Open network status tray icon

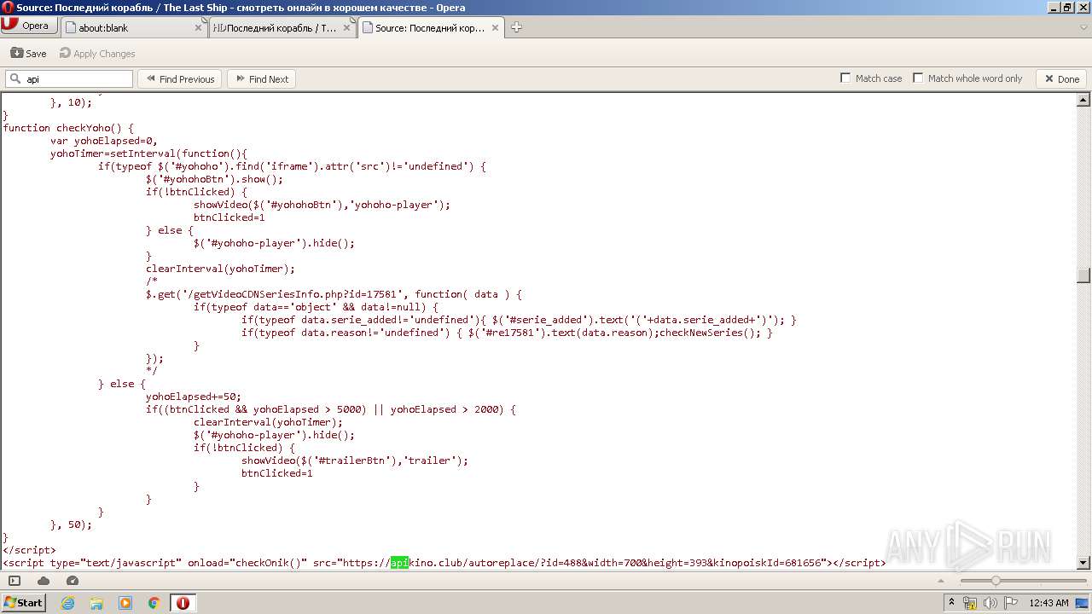coord(970,603)
